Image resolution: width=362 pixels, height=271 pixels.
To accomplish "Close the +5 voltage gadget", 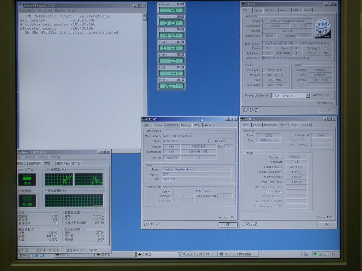I will 183,29.
